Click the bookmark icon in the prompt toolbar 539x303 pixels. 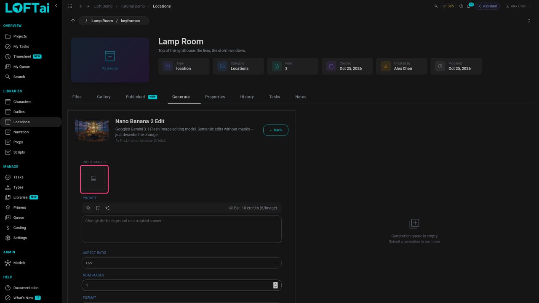[98, 208]
